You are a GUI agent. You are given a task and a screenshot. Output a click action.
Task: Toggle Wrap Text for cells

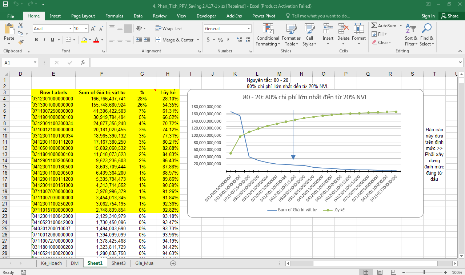[169, 29]
